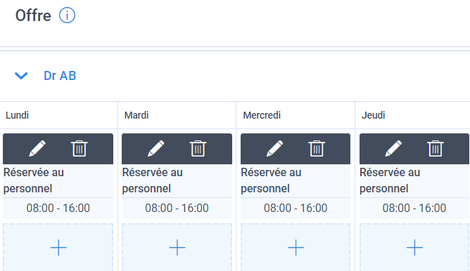Select the Jeudi column header
This screenshot has width=470, height=271.
373,115
